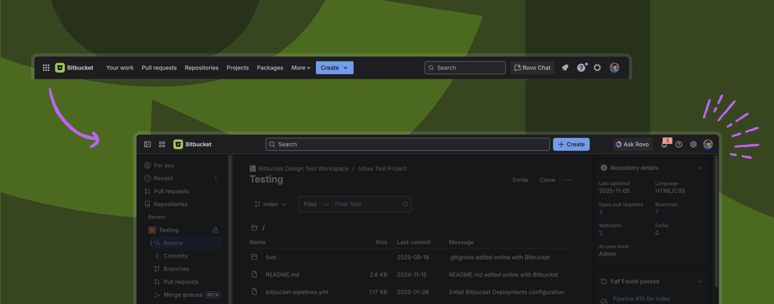Select Commits in the repository sidebar

click(175, 256)
